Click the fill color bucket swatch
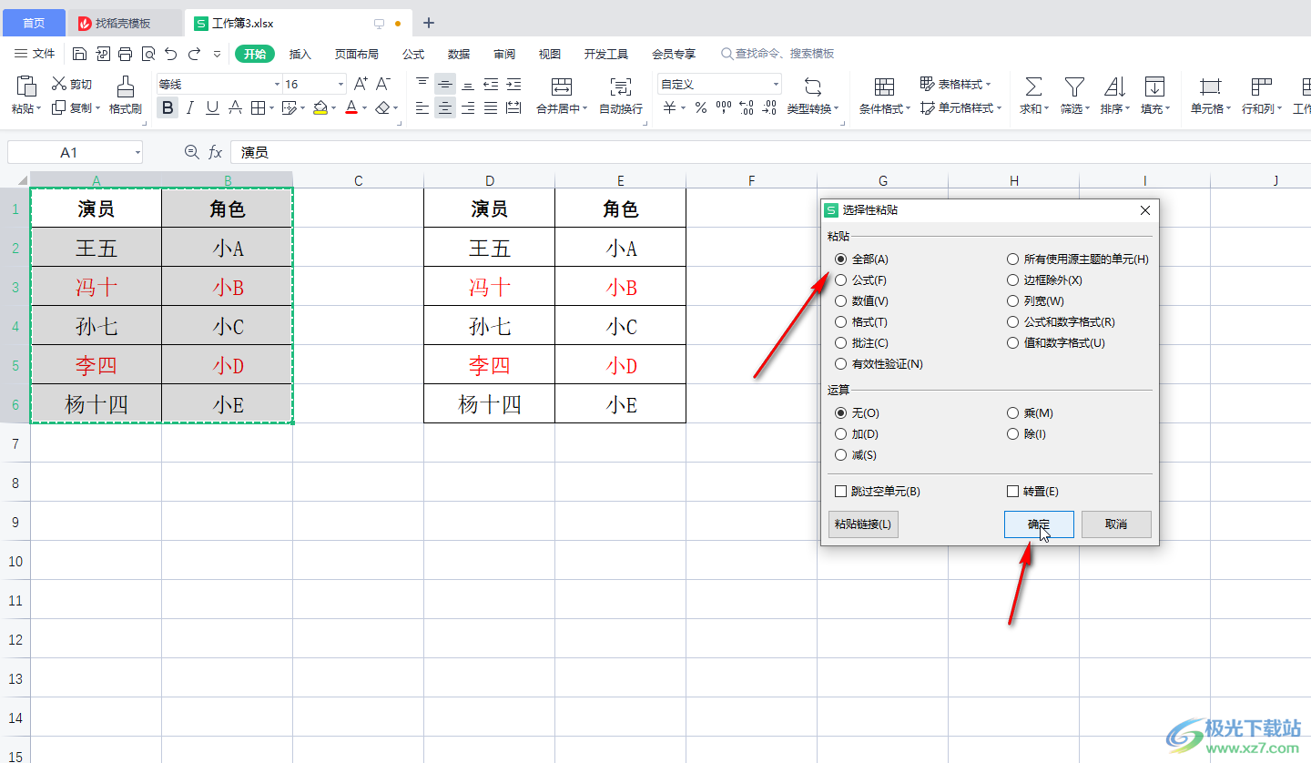Image resolution: width=1311 pixels, height=763 pixels. pos(320,108)
